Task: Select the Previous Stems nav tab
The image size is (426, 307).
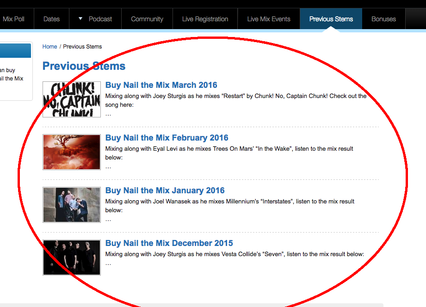Action: 331,19
